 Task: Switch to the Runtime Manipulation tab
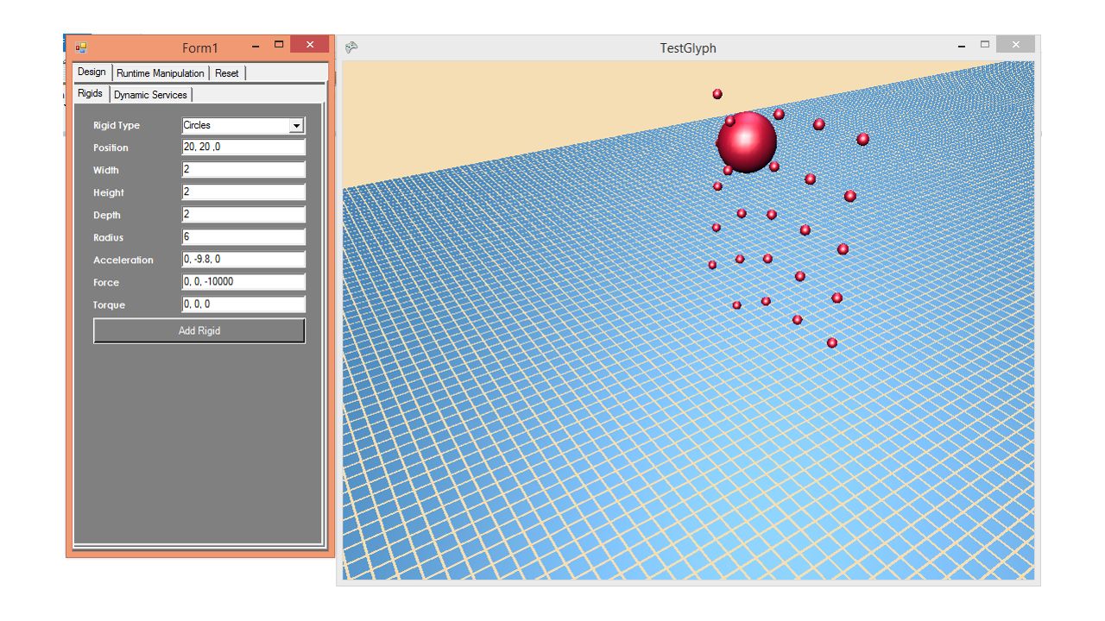click(161, 72)
